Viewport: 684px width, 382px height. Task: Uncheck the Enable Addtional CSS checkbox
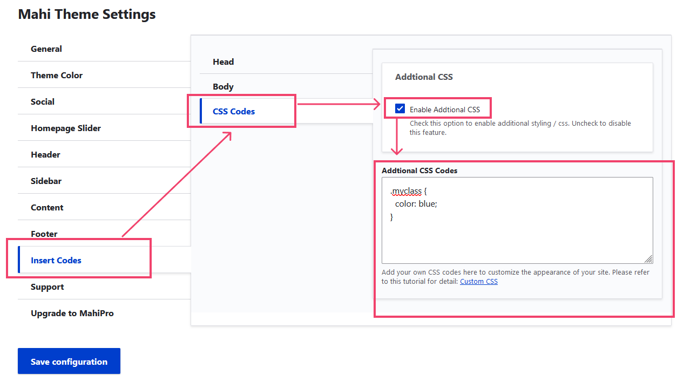(400, 109)
